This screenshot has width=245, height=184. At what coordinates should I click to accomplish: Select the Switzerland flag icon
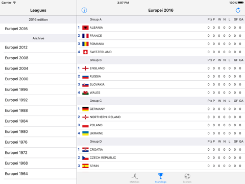(x=85, y=52)
